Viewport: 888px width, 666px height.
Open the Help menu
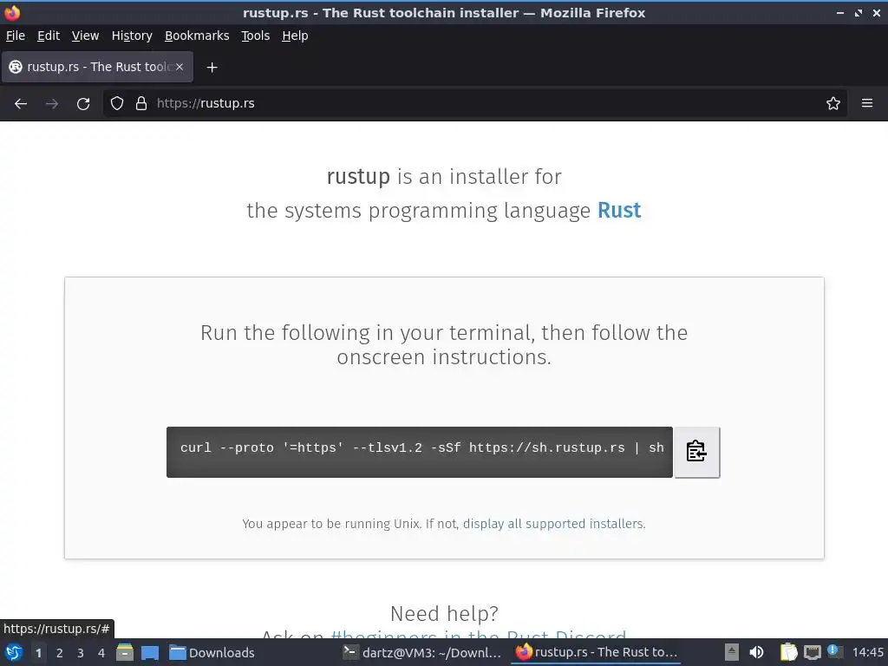(295, 36)
